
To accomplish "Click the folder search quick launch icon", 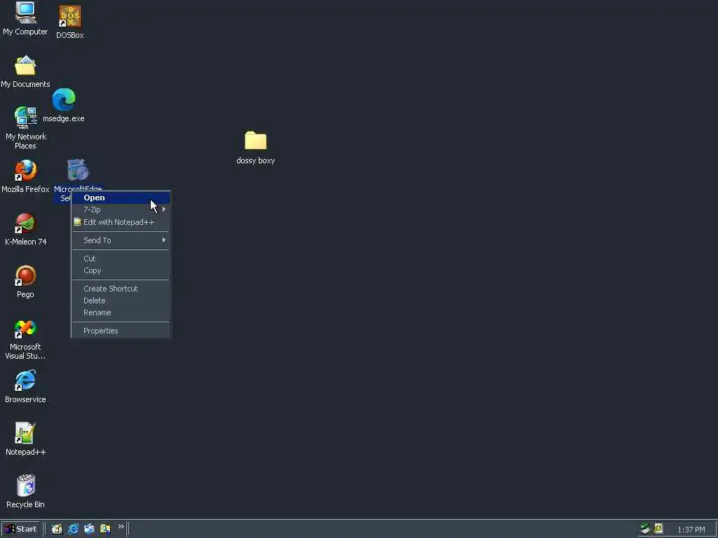I will point(105,529).
